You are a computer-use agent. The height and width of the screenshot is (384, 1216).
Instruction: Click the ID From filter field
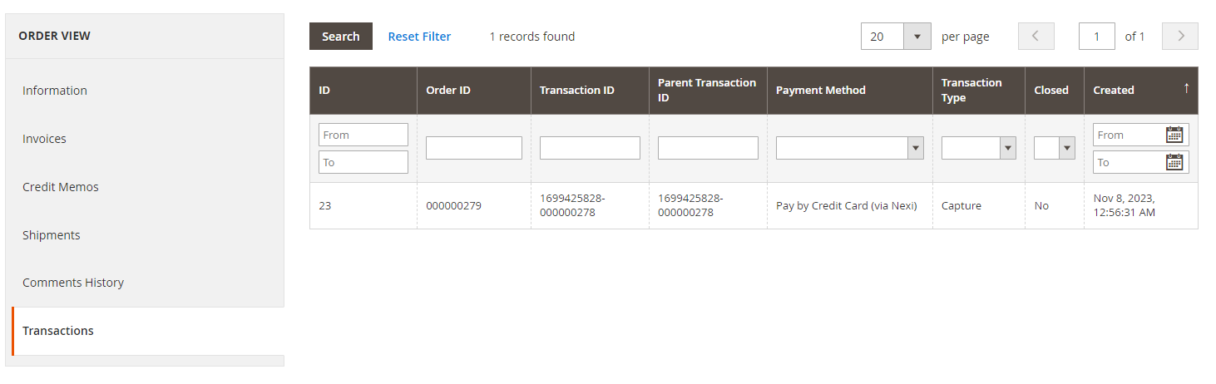[363, 135]
